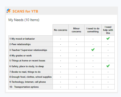Click the SCANS for YTB title text
Screen dimensions: 121x97
pyautogui.click(x=25, y=11)
